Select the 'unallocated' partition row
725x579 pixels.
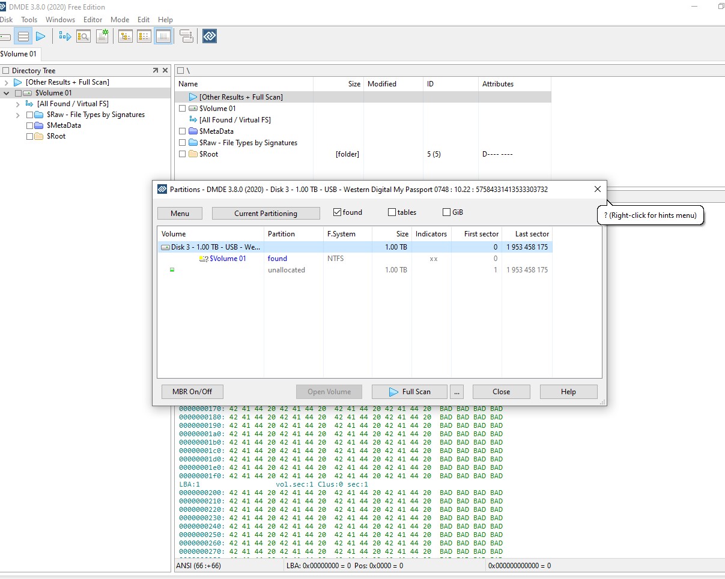[354, 270]
